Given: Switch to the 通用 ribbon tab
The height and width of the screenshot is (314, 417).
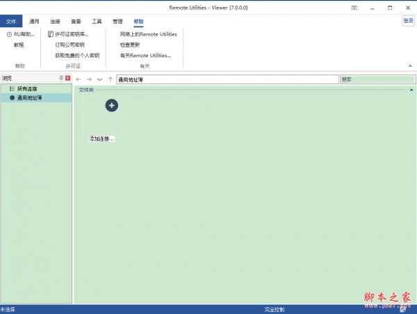Looking at the screenshot, I should pos(34,22).
